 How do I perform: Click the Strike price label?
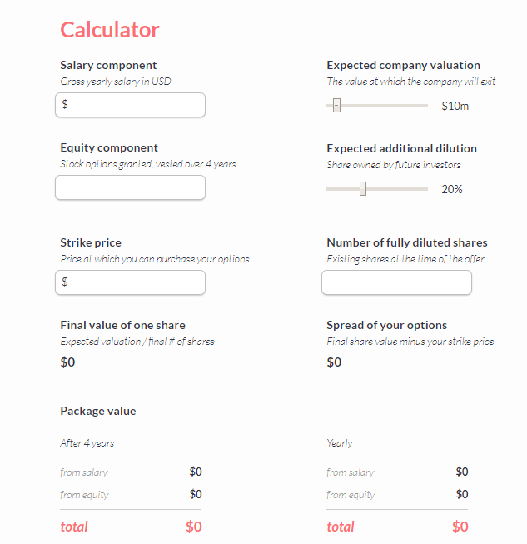(91, 242)
